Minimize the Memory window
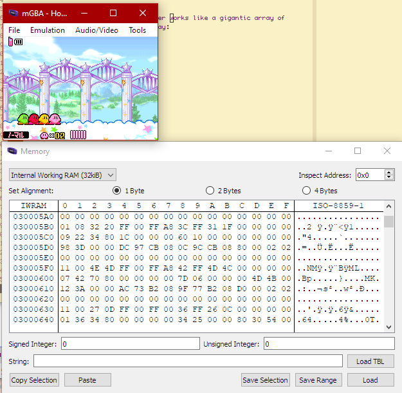The image size is (402, 393). tap(328, 151)
